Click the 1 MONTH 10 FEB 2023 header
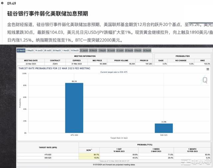 coord(192,150)
